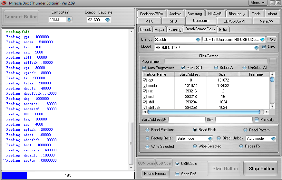Open the Repair sub-tab
Image resolution: width=282 pixels, height=180 pixels.
(x=160, y=29)
